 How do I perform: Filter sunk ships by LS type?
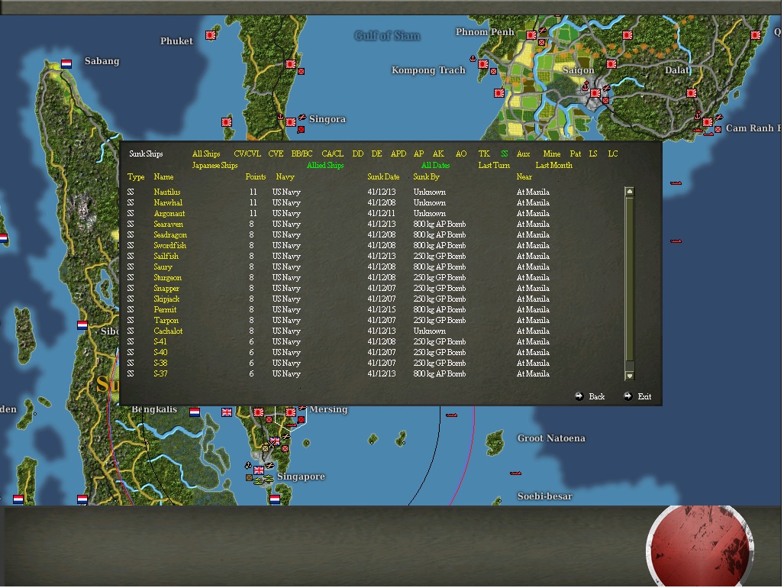(593, 154)
